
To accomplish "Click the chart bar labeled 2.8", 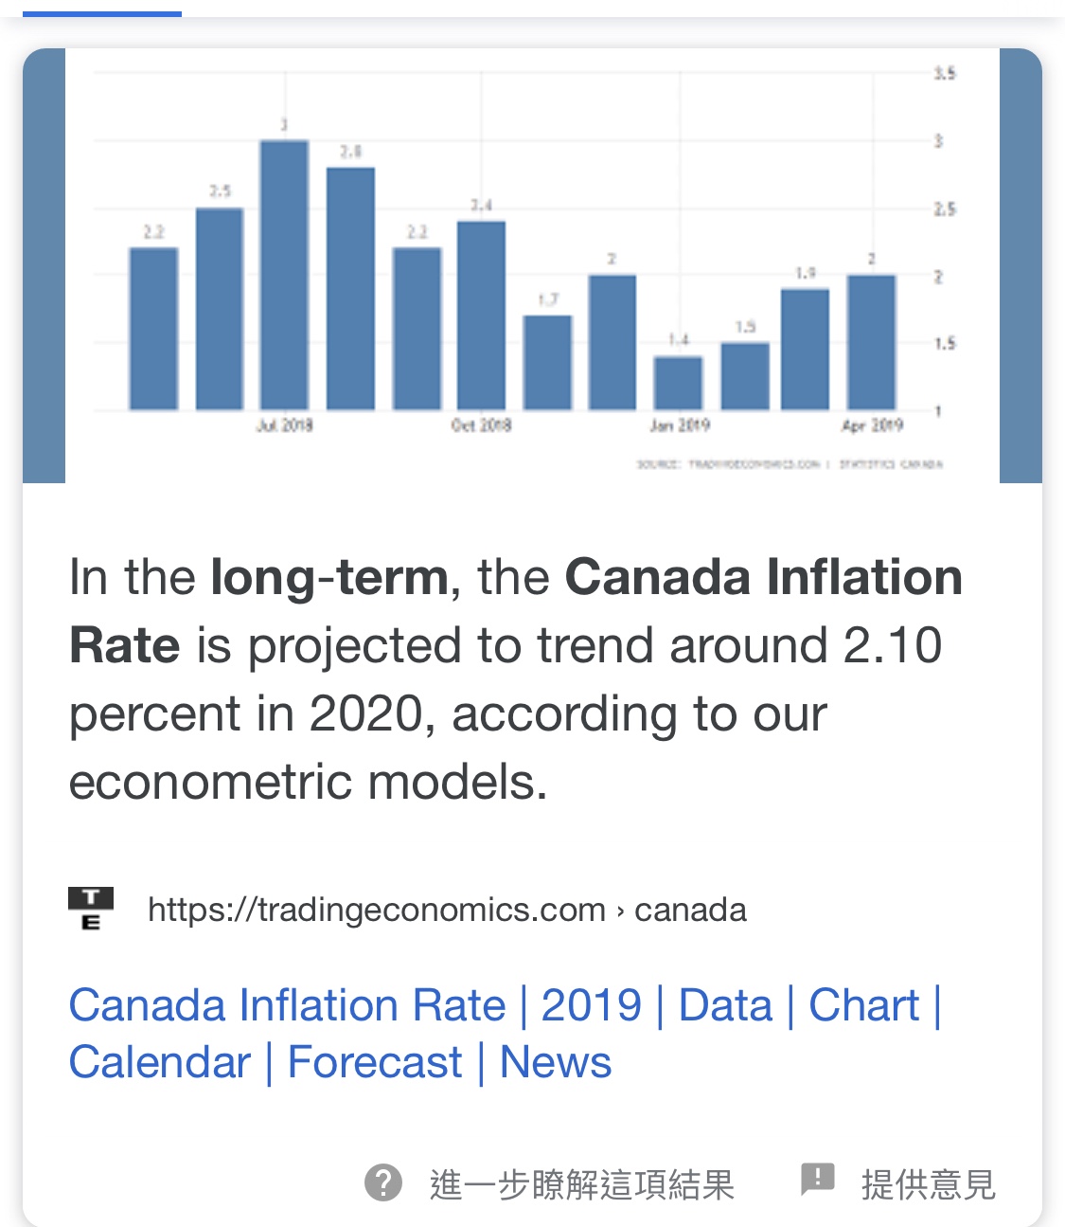I will 350,288.
